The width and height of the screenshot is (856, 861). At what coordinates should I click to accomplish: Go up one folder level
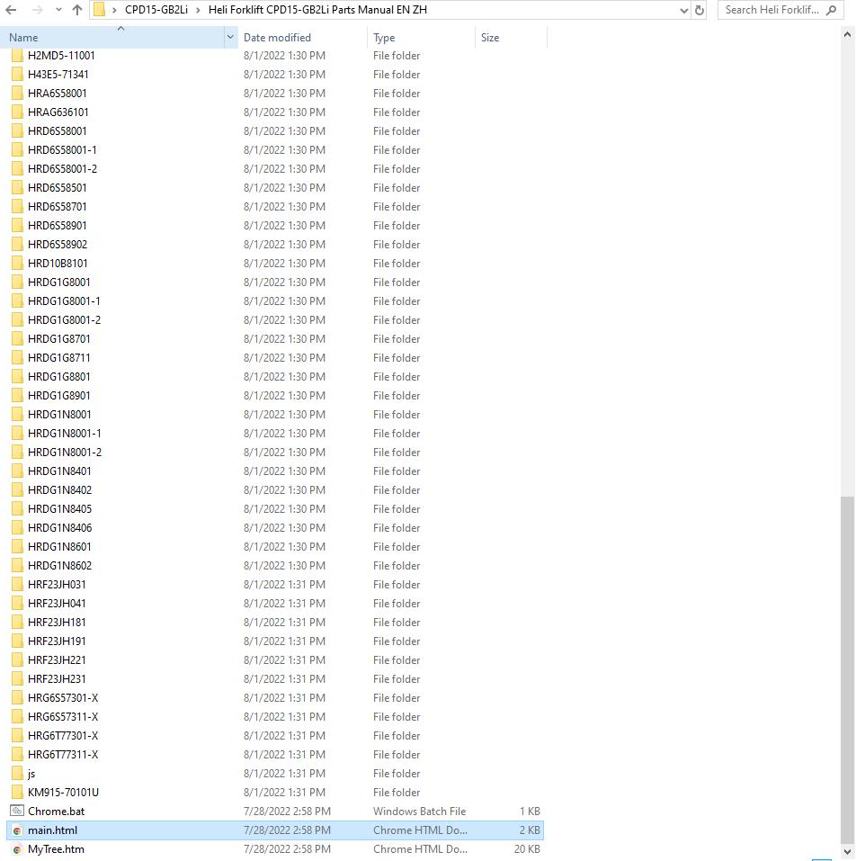(77, 10)
